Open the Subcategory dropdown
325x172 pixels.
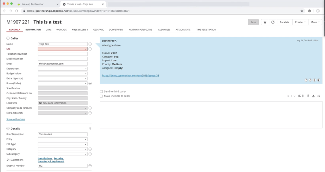pos(63,154)
